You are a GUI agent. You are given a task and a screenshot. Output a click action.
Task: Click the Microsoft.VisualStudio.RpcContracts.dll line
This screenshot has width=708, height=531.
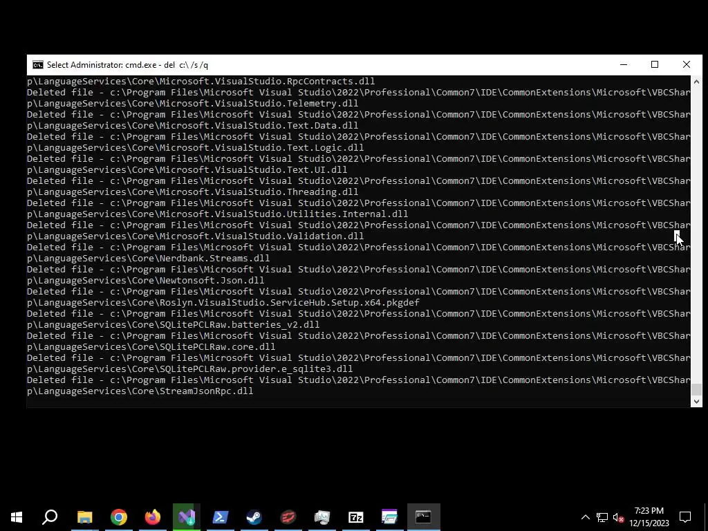[x=201, y=82]
